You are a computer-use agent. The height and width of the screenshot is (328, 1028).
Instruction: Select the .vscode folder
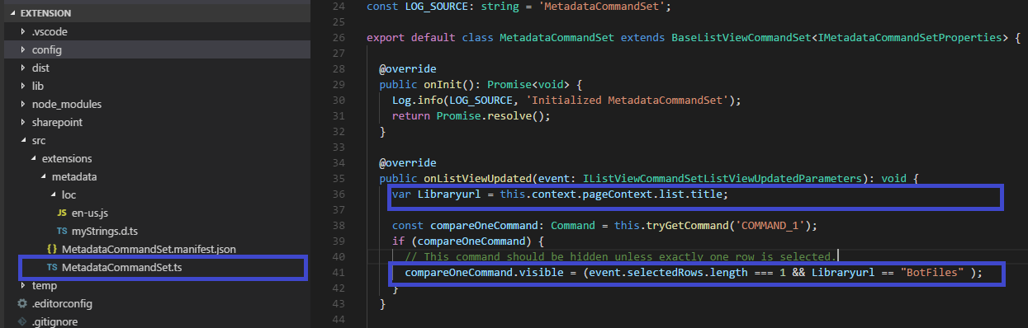tap(49, 31)
